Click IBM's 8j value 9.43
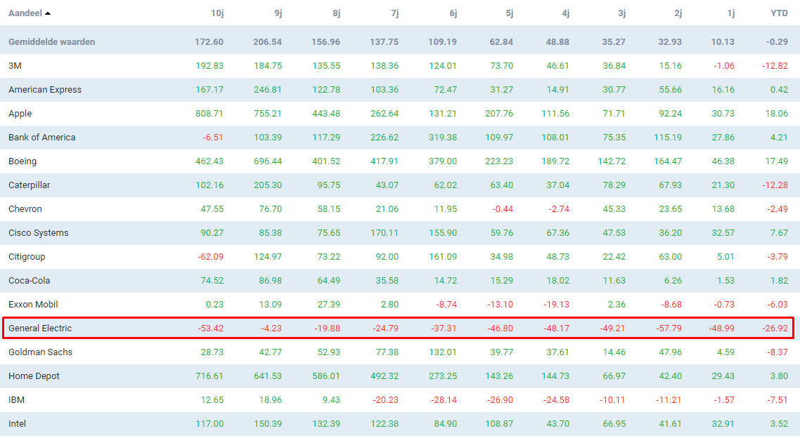 point(332,400)
